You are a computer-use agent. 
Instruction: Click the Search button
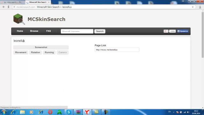(100, 31)
